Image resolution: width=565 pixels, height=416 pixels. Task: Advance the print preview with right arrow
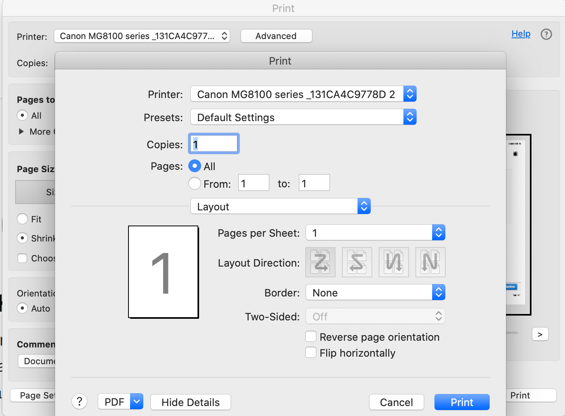coord(540,334)
